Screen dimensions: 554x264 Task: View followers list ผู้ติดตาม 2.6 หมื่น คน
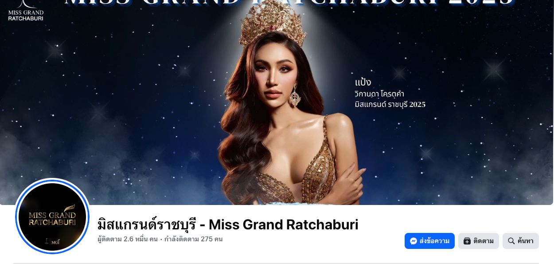pyautogui.click(x=128, y=239)
